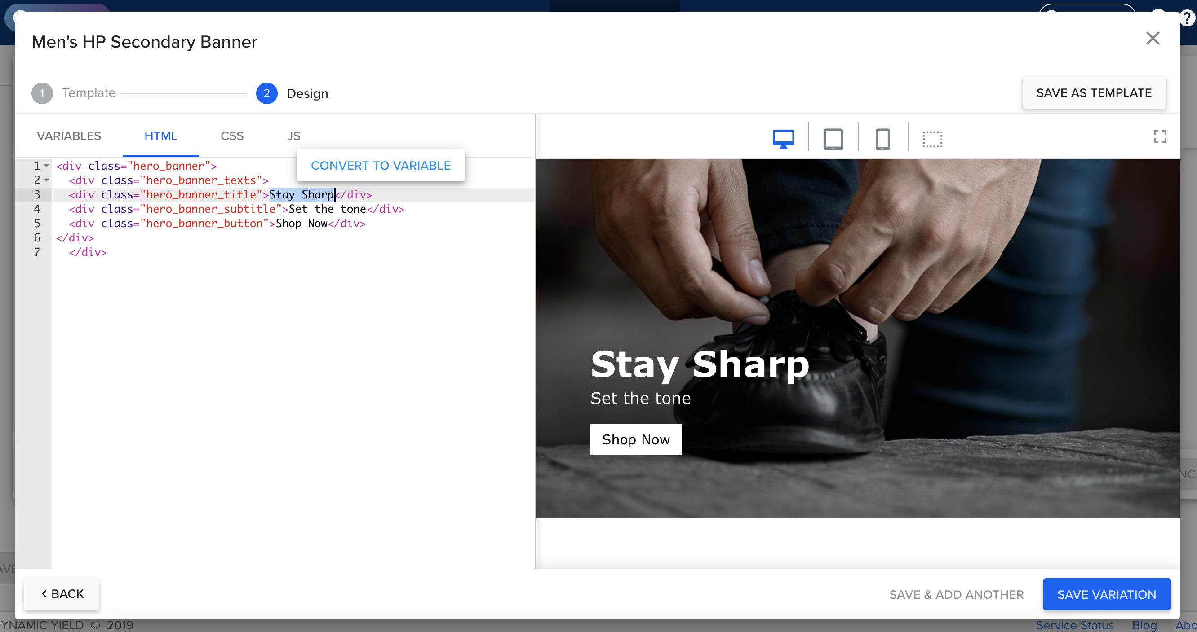Close the Men's HP Secondary Banner dialog
1197x632 pixels.
(x=1153, y=38)
